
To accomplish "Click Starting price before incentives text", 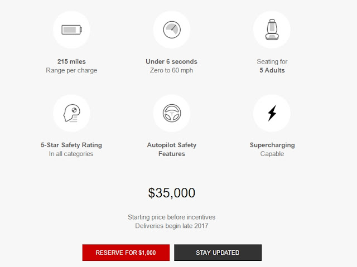I will (x=171, y=217).
